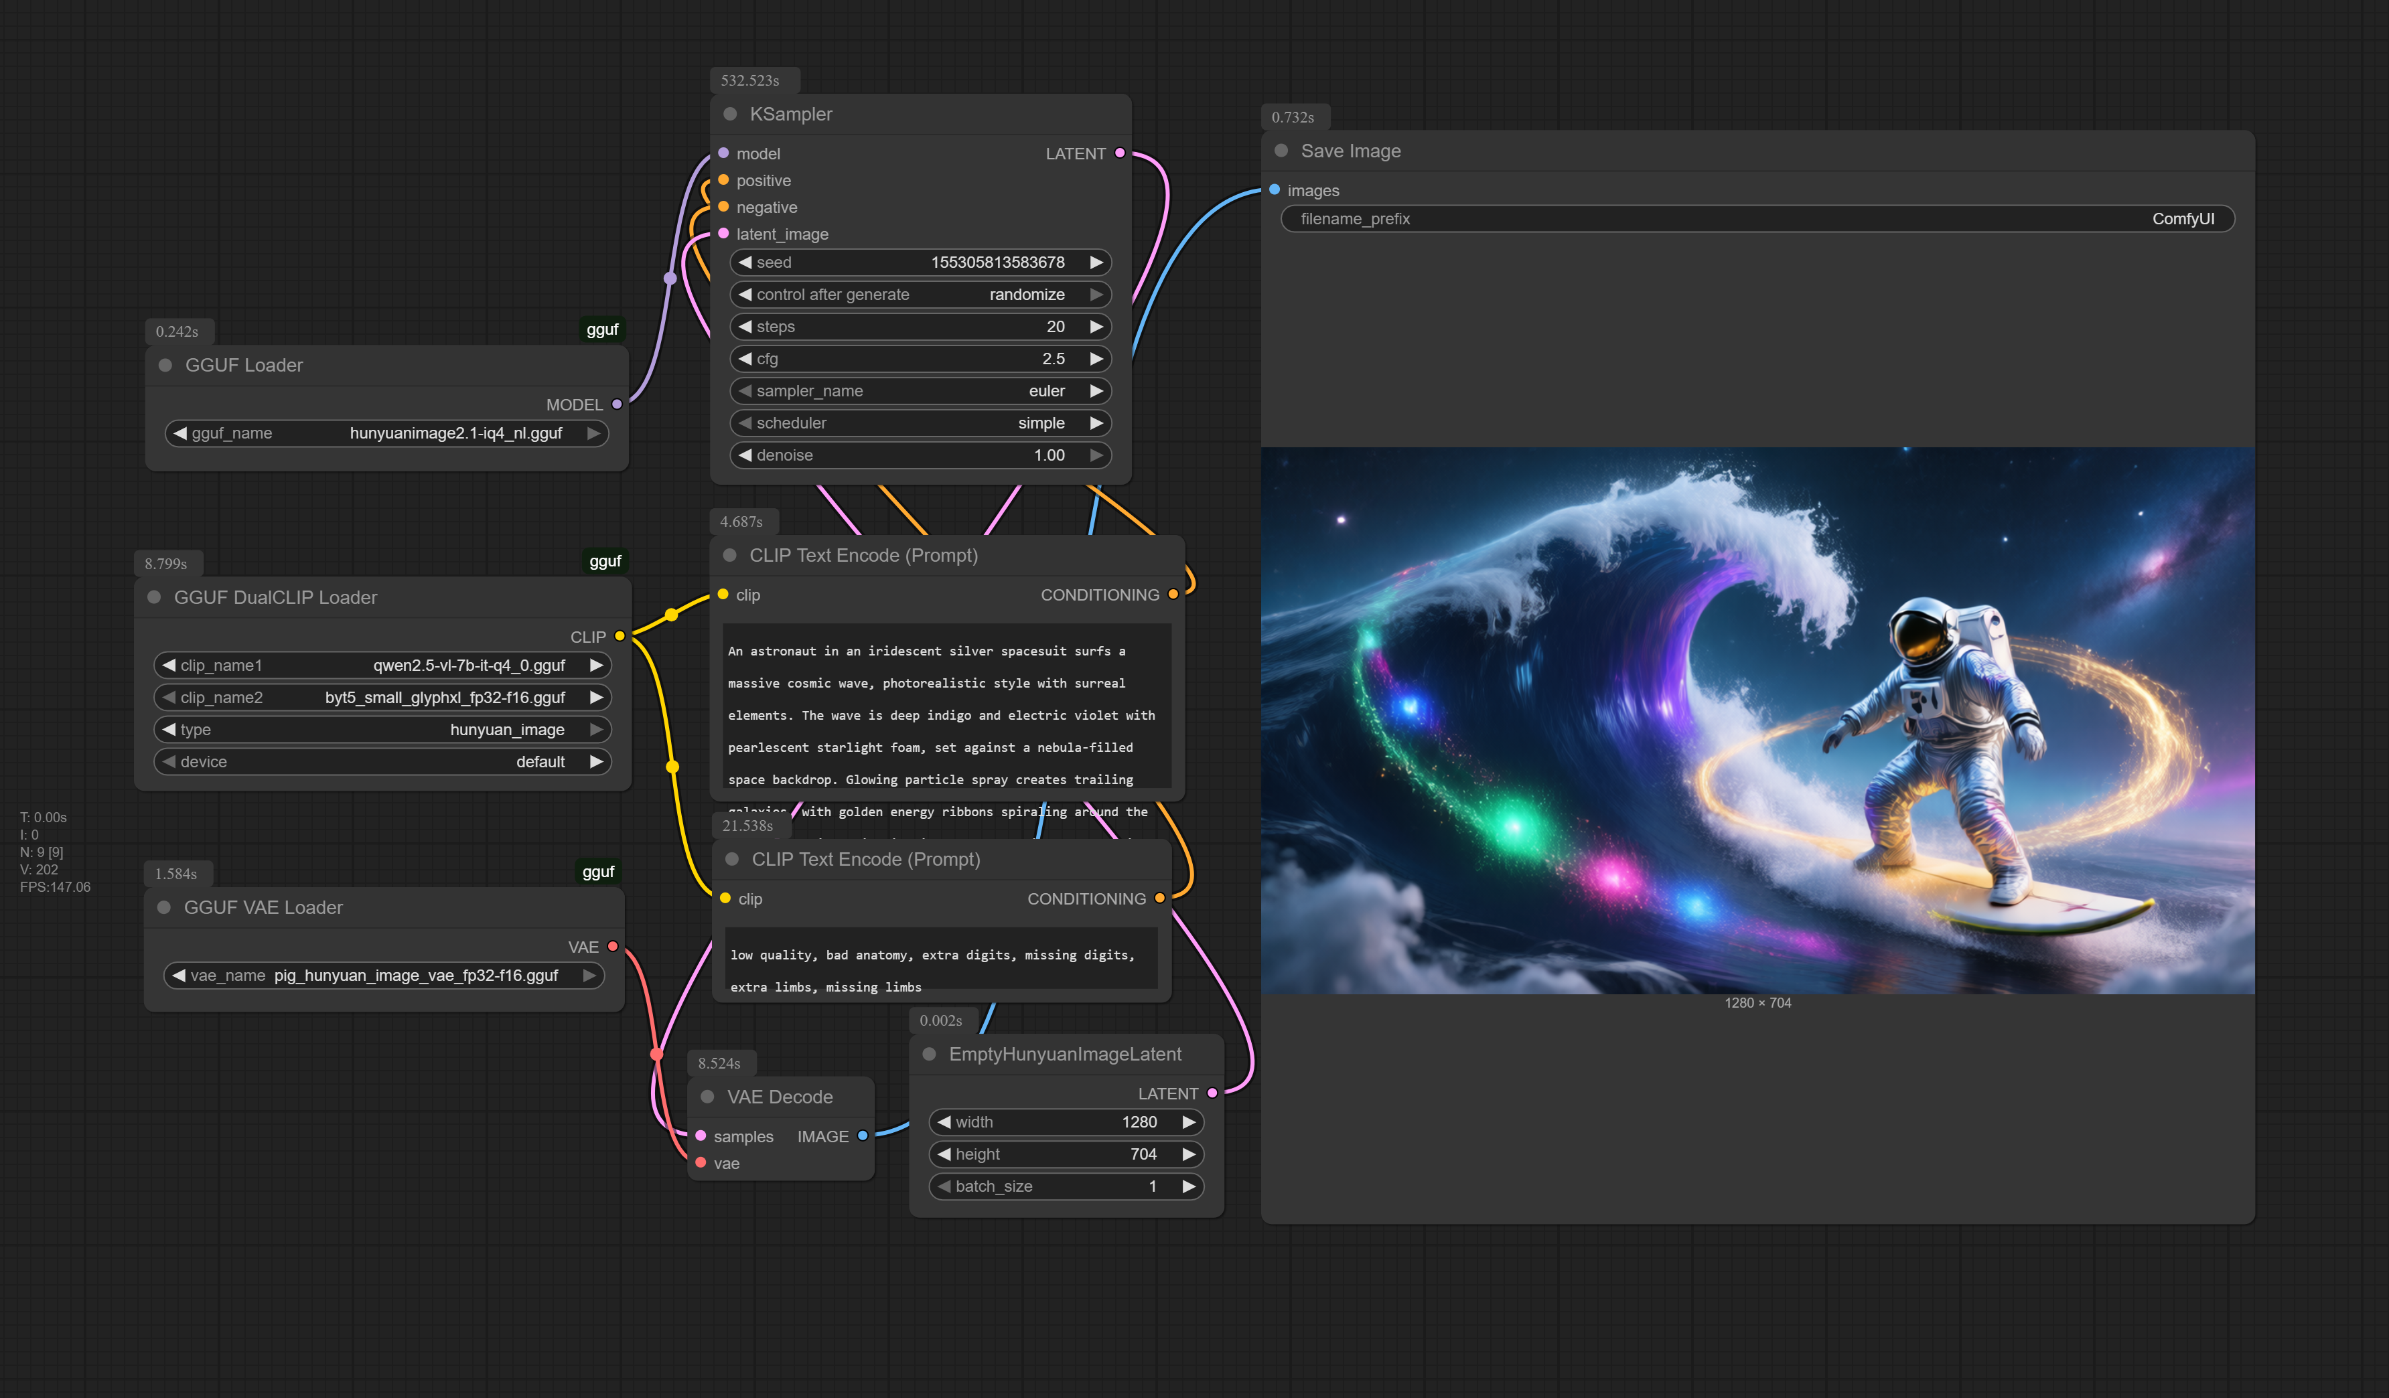Click the astronaut positive prompt text box
Screen dimensions: 2389x1398
click(x=946, y=706)
